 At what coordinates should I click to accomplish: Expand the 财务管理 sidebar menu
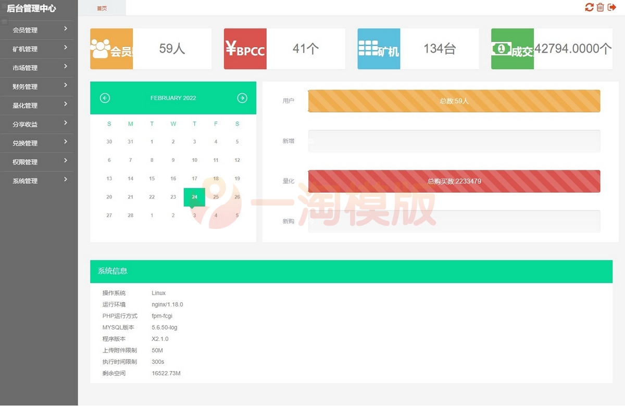39,86
